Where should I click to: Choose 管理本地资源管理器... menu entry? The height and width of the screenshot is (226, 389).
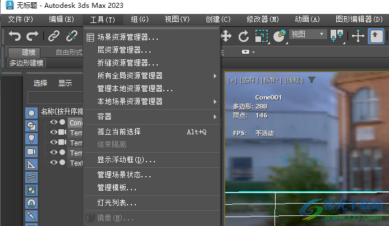(152, 89)
